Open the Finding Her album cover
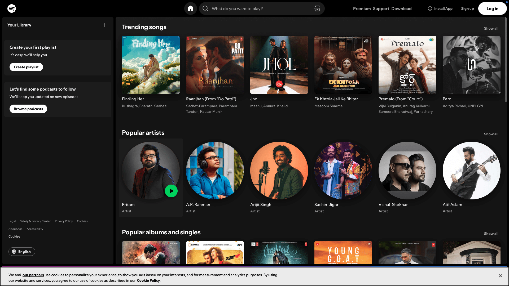The image size is (509, 286). pyautogui.click(x=151, y=65)
